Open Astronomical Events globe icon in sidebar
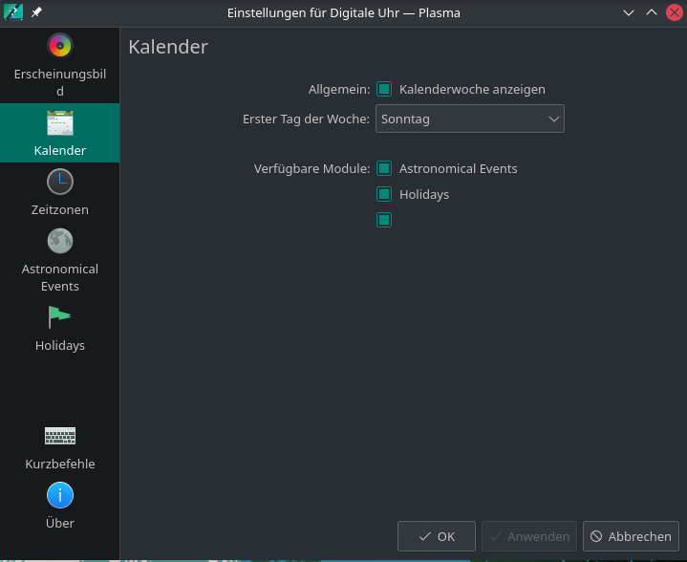Viewport: 687px width, 562px height. point(60,241)
